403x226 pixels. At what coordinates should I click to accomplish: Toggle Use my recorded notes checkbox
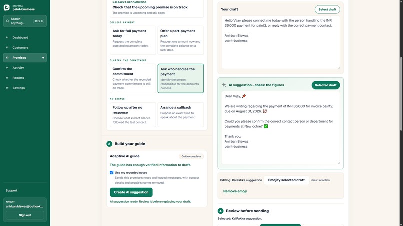[112, 173]
